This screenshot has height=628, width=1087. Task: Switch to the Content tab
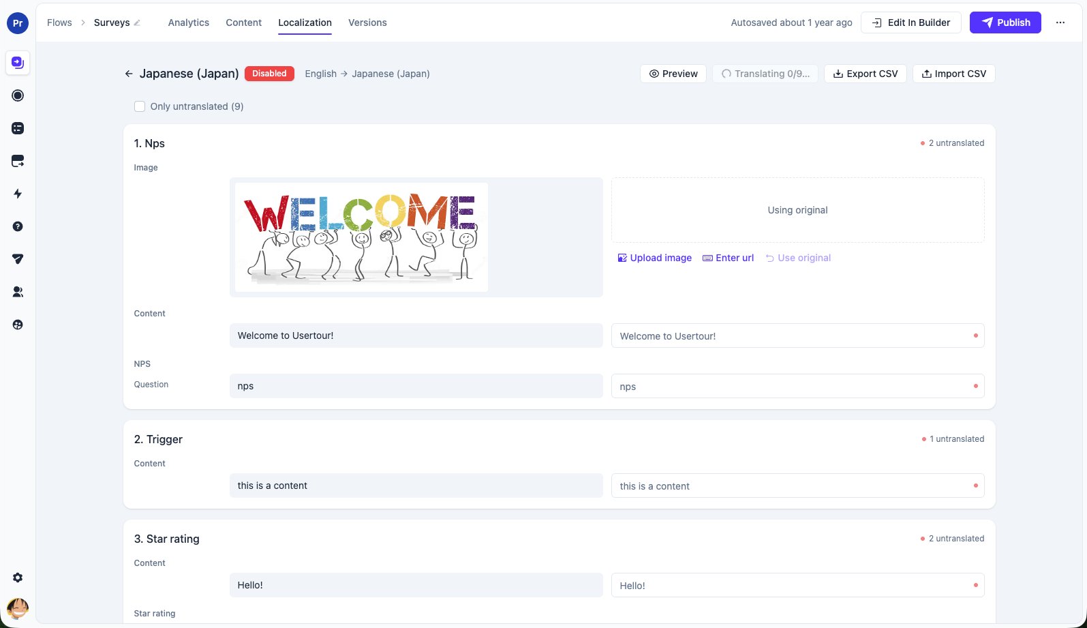pos(244,23)
